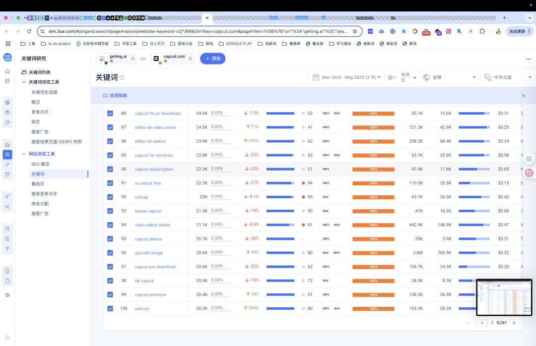This screenshot has height=346, width=536.
Task: Uncheck row 96 upscale image
Action: point(110,253)
